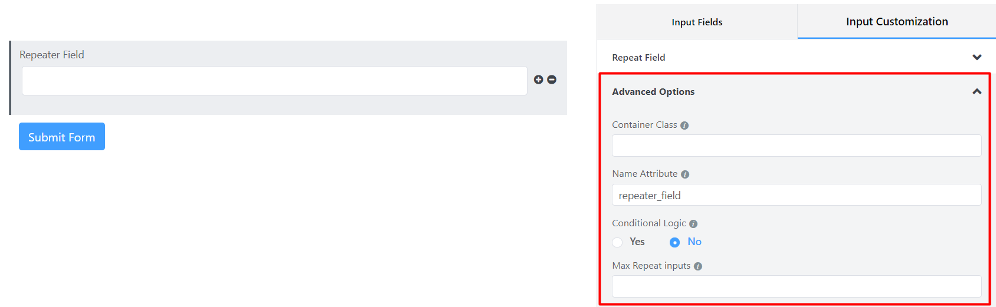This screenshot has width=996, height=307.
Task: Select No for Conditional Logic
Action: (x=675, y=242)
